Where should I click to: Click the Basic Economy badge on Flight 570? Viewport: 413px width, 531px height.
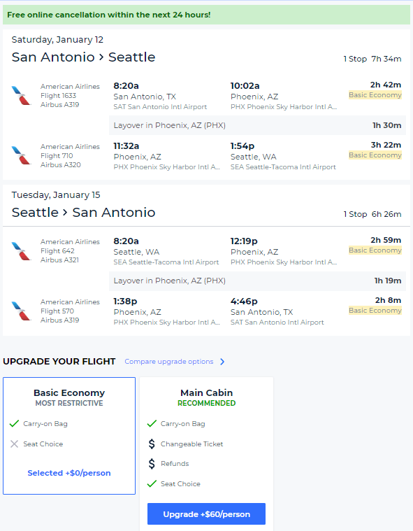pos(375,310)
